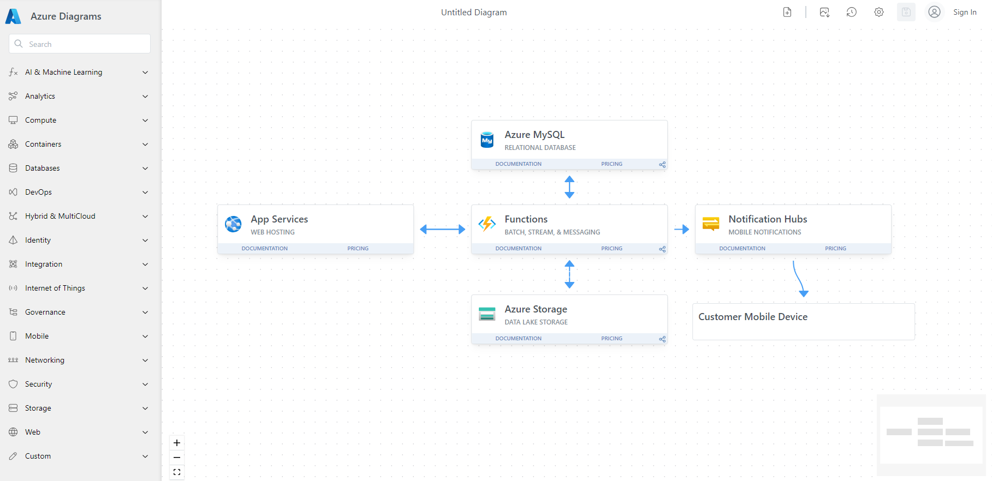Click the save diagram disk icon
The image size is (992, 481).
pos(906,12)
